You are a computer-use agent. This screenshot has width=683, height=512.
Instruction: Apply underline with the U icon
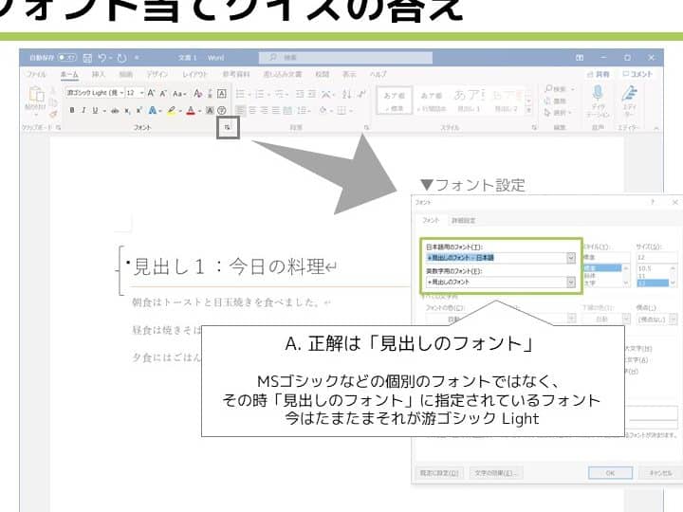click(94, 110)
